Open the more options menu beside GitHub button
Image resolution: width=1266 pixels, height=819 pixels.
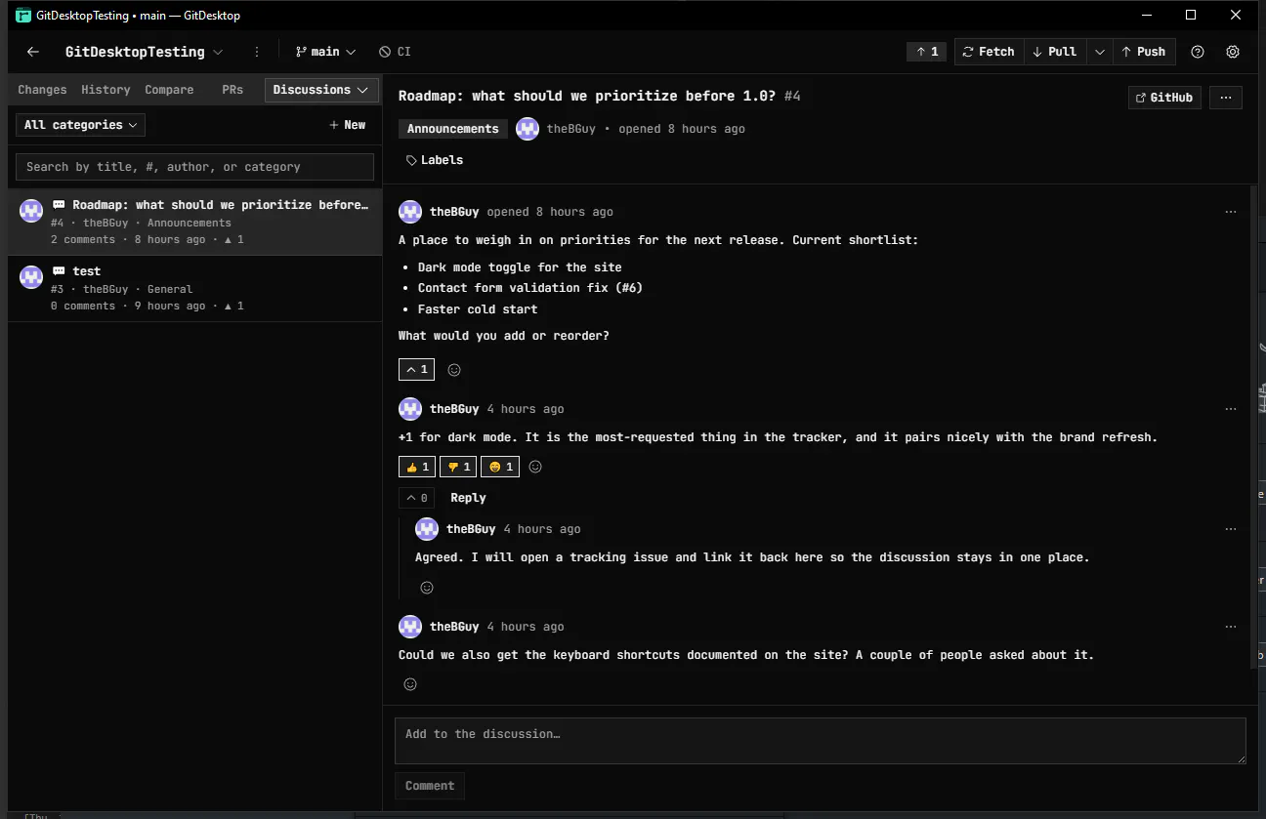coord(1226,98)
